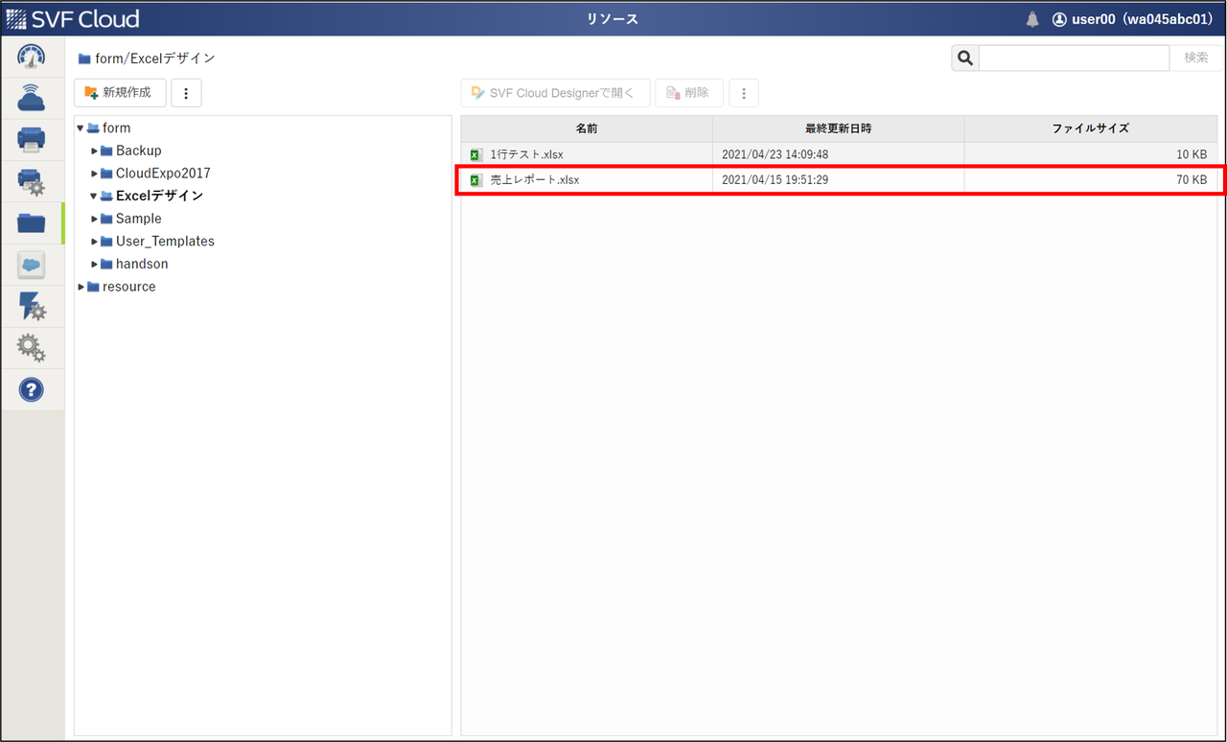
Task: Select file 売上レポート.xlsx
Action: pyautogui.click(x=535, y=179)
